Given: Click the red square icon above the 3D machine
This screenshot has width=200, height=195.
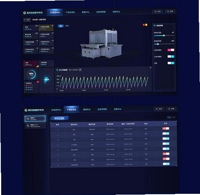Looking at the screenshot, I should point(144,25).
